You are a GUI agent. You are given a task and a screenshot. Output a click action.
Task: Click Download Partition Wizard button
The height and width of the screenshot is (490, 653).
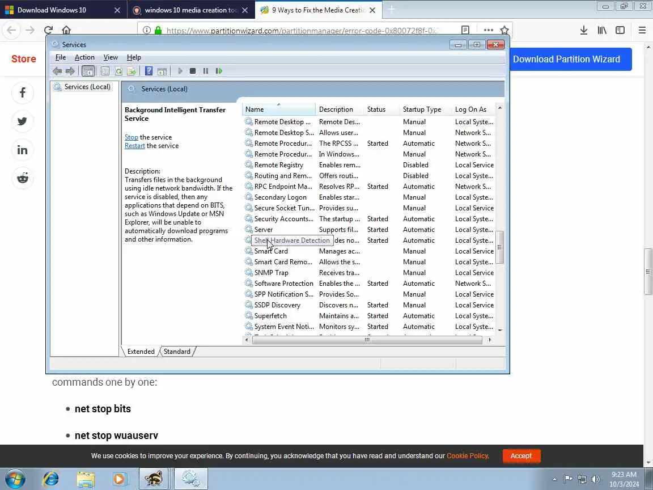coord(567,59)
